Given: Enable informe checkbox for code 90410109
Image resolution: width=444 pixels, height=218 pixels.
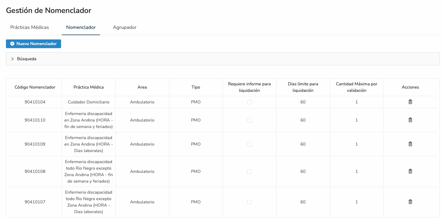Looking at the screenshot, I should tap(249, 144).
